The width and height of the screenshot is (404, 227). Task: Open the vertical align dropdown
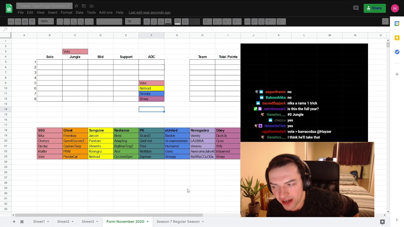coord(217,21)
